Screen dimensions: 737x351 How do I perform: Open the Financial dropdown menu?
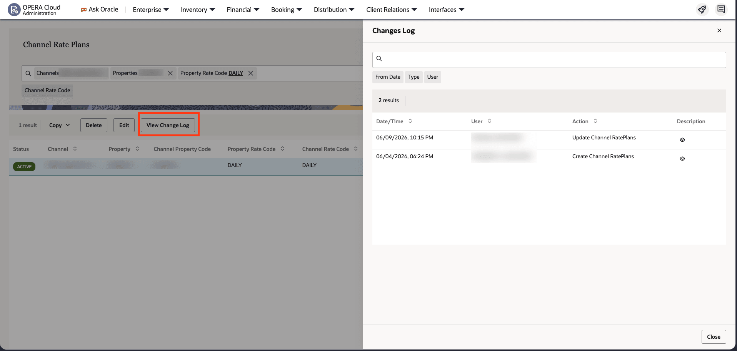click(x=243, y=10)
